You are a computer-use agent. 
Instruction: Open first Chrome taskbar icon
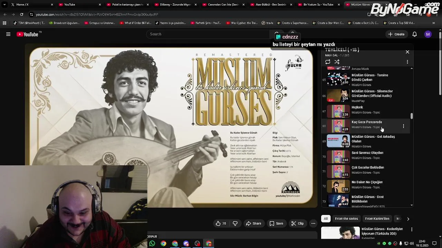coord(163,244)
